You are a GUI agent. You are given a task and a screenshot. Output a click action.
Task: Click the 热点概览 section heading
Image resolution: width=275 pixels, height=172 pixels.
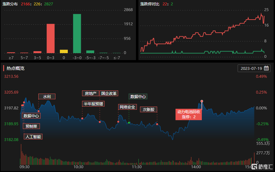(x=16, y=68)
